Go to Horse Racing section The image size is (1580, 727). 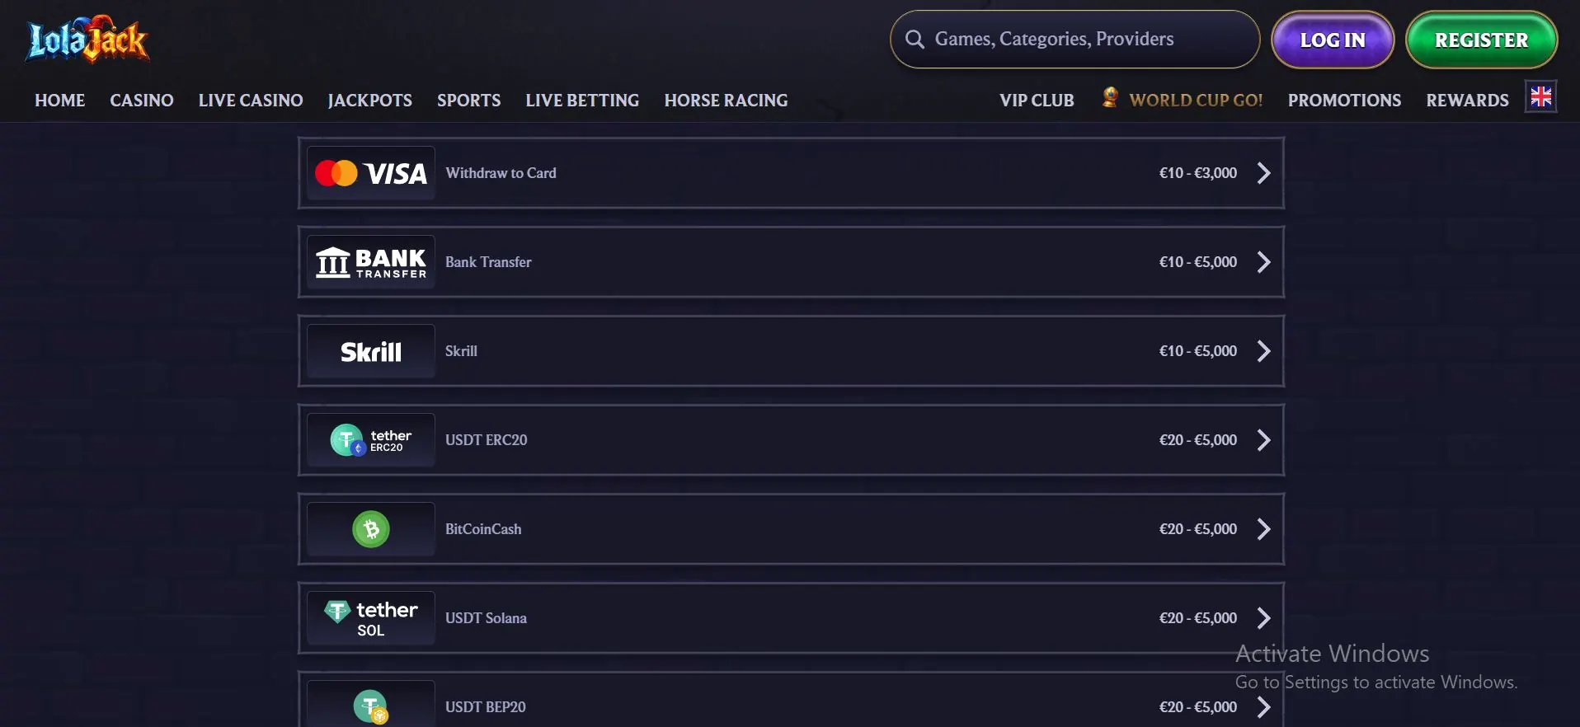pos(726,101)
